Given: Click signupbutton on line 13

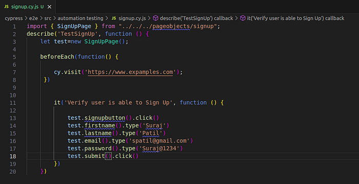Looking at the screenshot, I should 105,118.
